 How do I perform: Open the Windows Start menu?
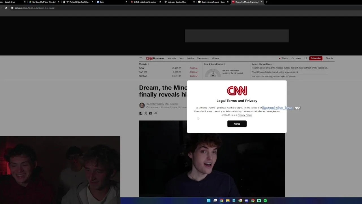point(209,201)
